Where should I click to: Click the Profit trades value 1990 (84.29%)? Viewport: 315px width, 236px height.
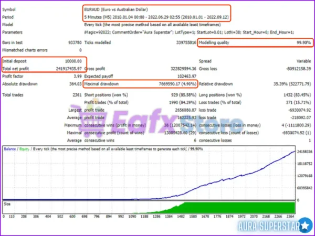pyautogui.click(x=183, y=103)
